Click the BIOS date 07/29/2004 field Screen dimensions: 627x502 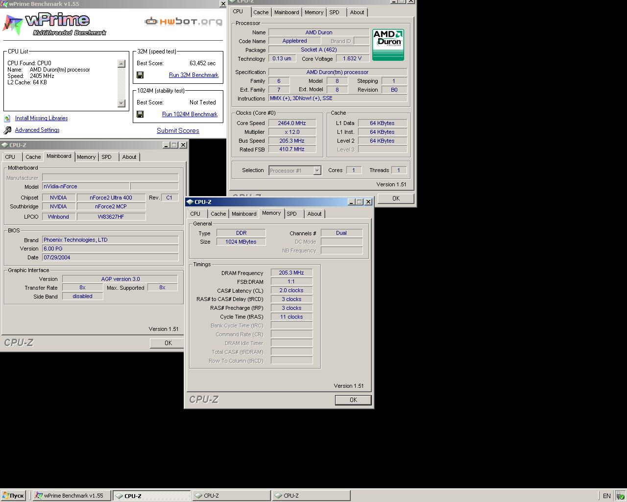point(110,257)
